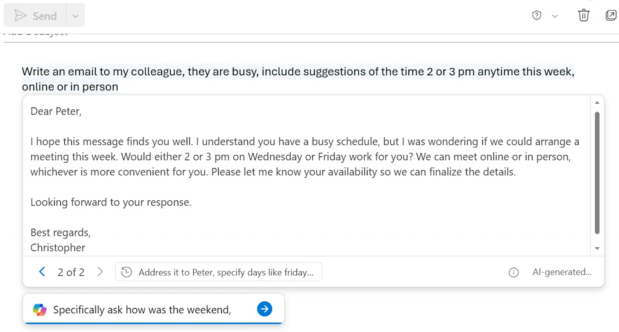Image resolution: width=619 pixels, height=332 pixels.
Task: Click the AI-generated disclaimer text
Action: pos(562,272)
